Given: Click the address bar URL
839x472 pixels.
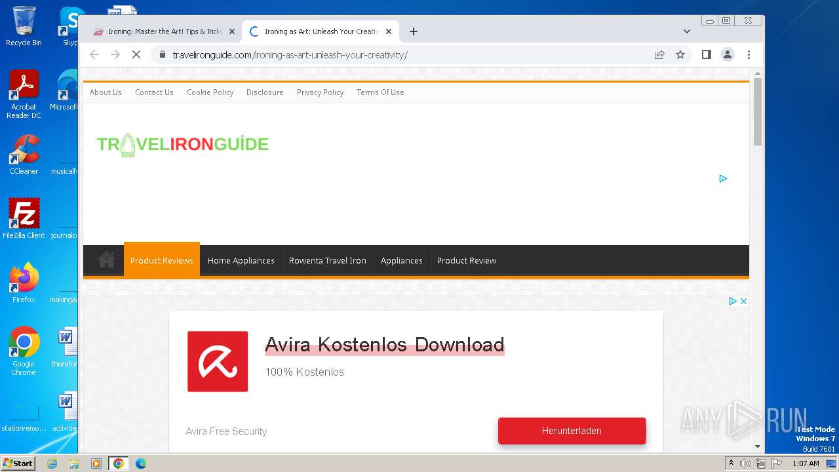Looking at the screenshot, I should 290,55.
